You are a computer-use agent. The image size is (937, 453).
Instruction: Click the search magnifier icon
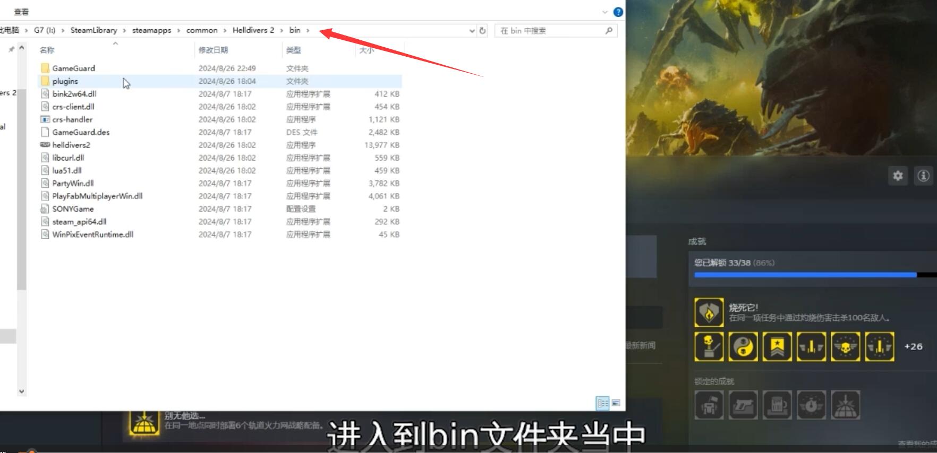(609, 31)
